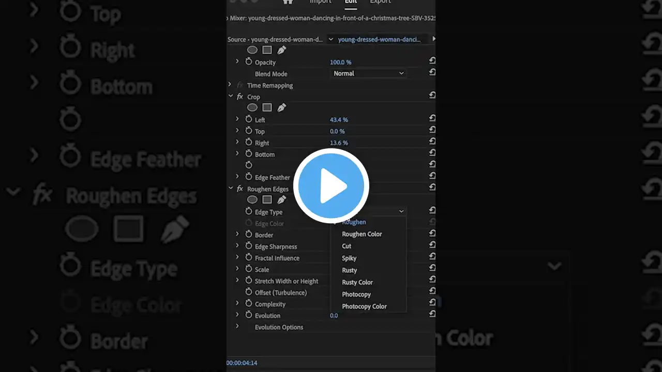Collapse the Crop effect section
Screen dimensions: 662x372
click(x=231, y=96)
